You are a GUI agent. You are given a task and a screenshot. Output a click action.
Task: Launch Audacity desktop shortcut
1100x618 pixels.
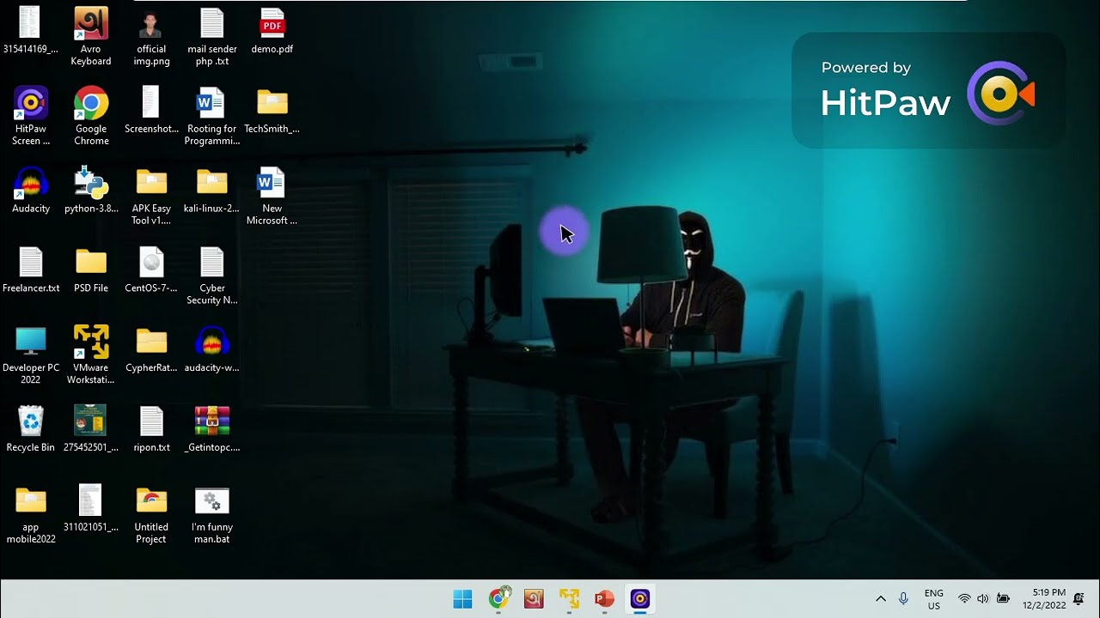(x=31, y=190)
